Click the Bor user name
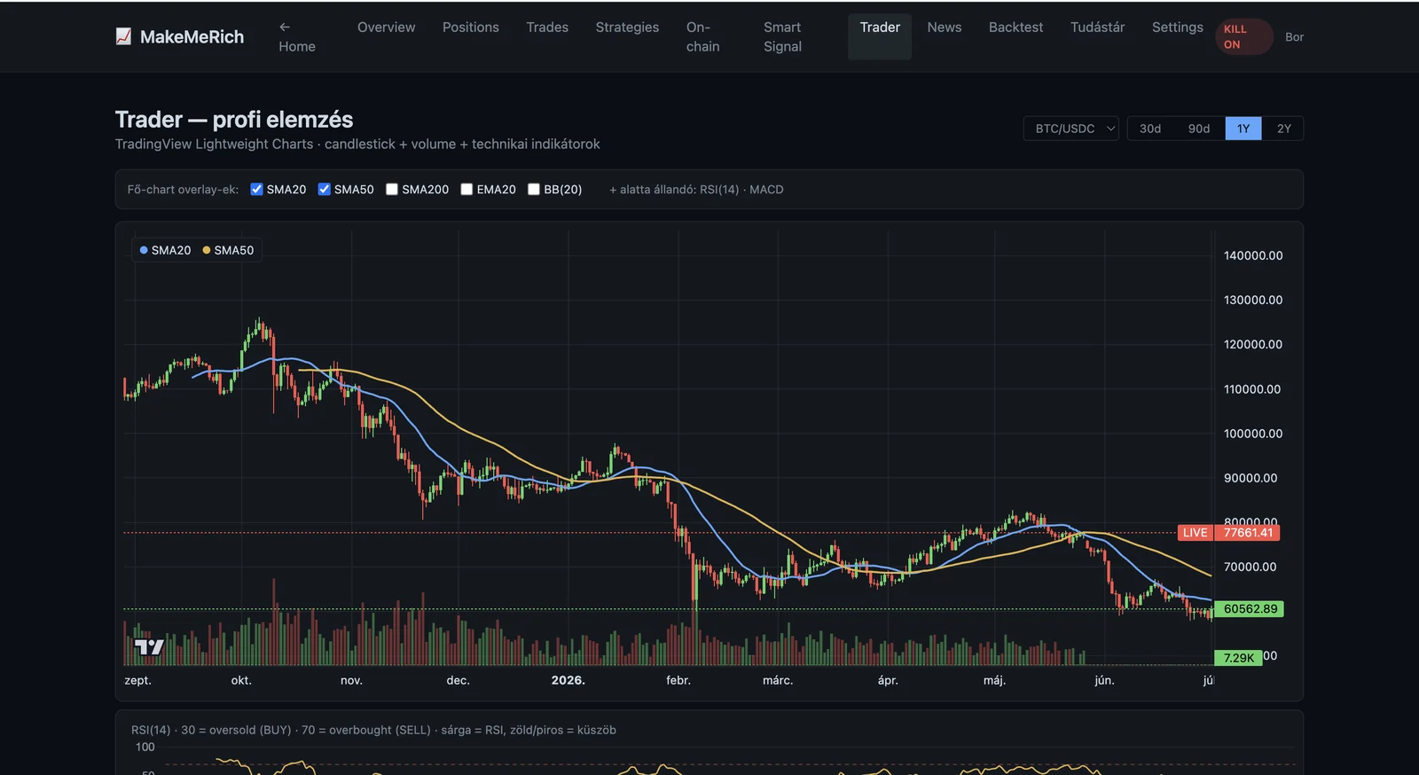The width and height of the screenshot is (1419, 775). (x=1294, y=37)
